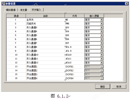
Task: Click the app icon in the title bar
Action: pyautogui.click(x=4, y=4)
